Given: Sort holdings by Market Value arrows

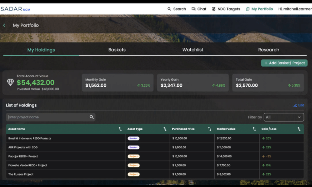Looking at the screenshot, I should tap(254, 129).
